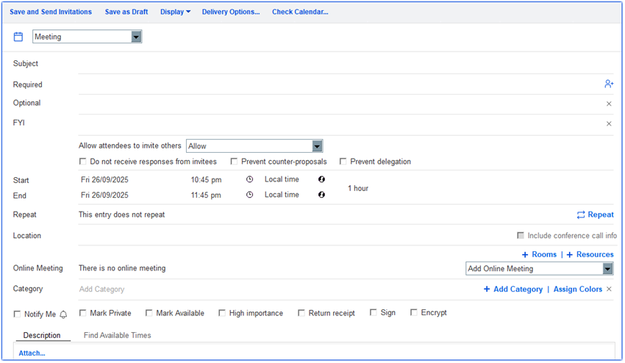Tick the Sign checkbox
Screen dimensions: 625x363
373,312
